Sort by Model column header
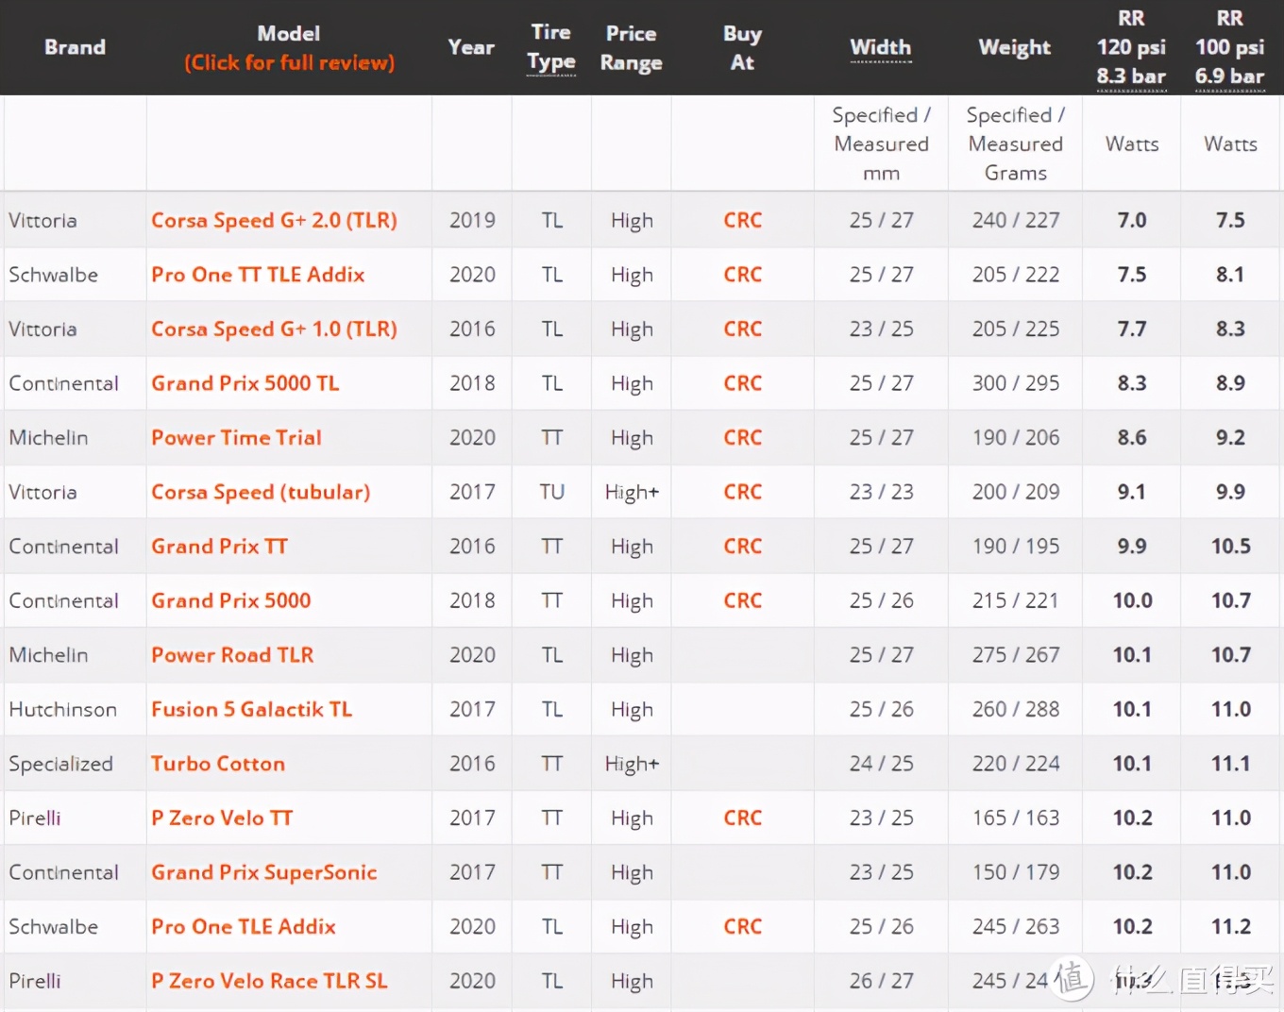The image size is (1284, 1012). click(x=289, y=47)
